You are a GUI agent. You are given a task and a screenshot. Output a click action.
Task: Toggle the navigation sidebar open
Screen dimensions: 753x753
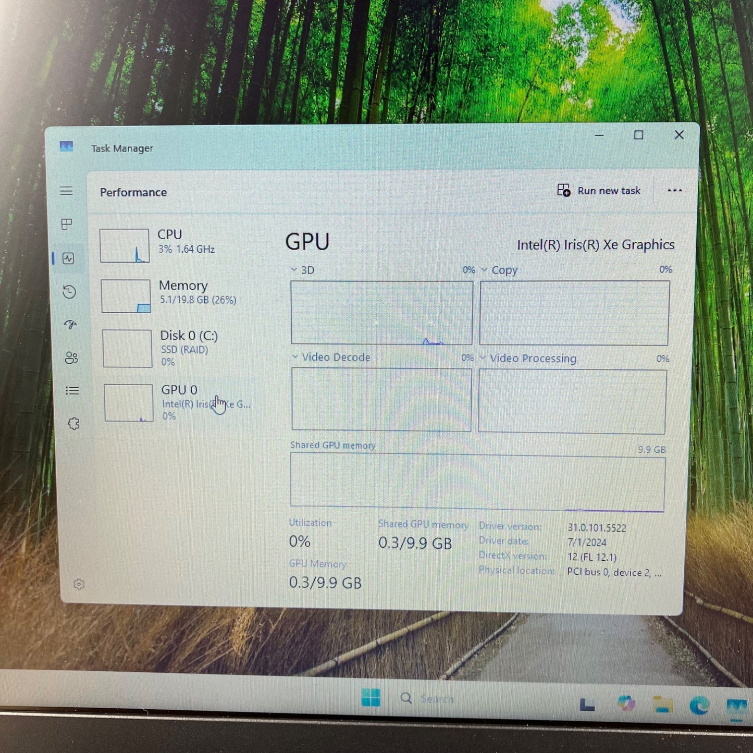point(67,191)
